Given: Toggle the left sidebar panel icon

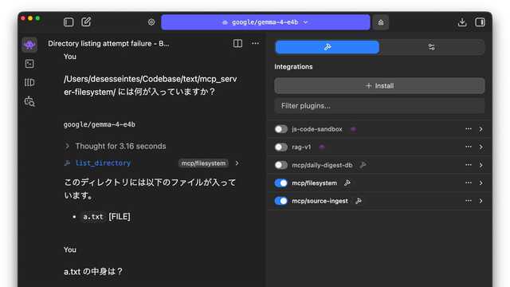Looking at the screenshot, I should click(x=69, y=22).
